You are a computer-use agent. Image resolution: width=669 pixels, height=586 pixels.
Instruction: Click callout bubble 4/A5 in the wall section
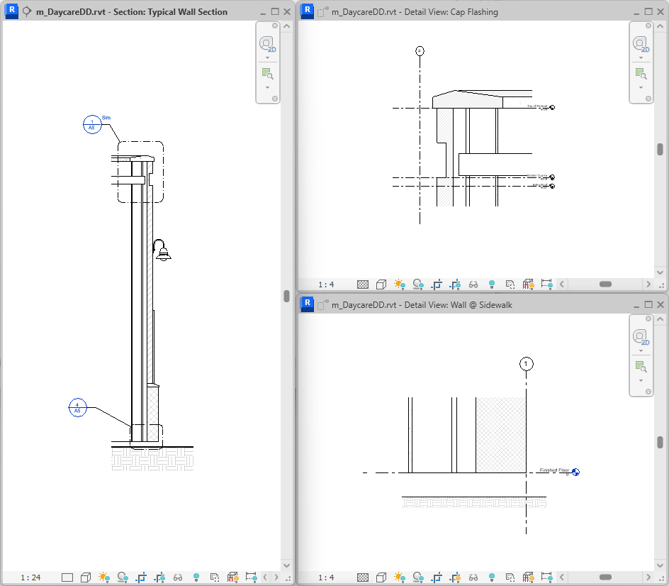pyautogui.click(x=78, y=407)
